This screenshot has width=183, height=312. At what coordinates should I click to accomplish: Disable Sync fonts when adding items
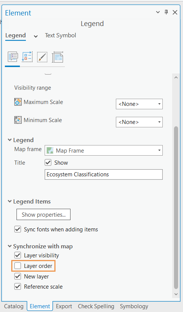(x=18, y=229)
